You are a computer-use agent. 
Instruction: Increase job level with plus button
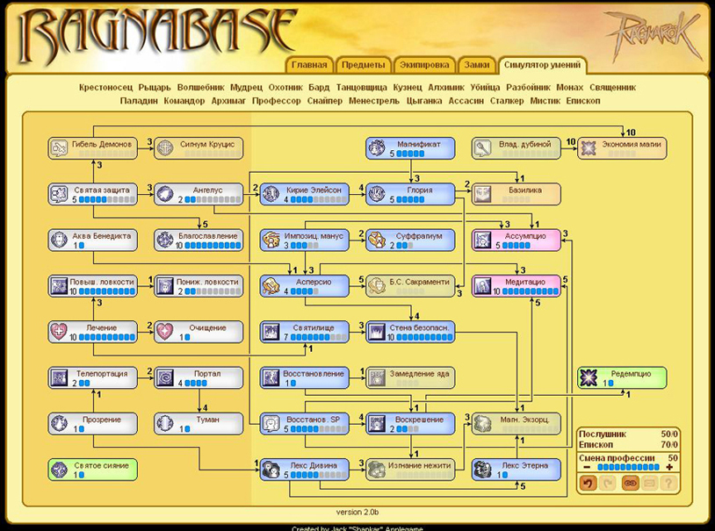coord(669,467)
